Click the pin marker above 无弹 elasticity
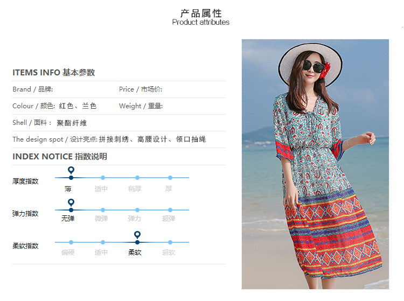The image size is (404, 301). (x=71, y=202)
